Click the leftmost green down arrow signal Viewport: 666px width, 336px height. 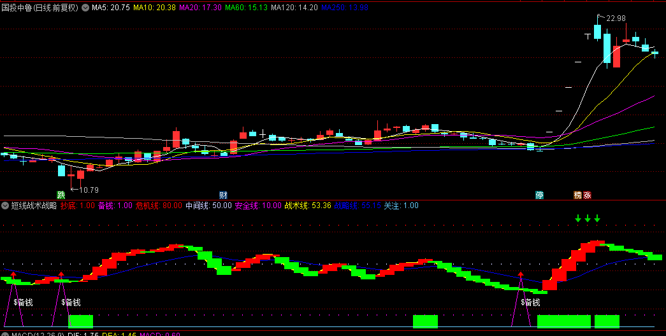[x=577, y=218]
